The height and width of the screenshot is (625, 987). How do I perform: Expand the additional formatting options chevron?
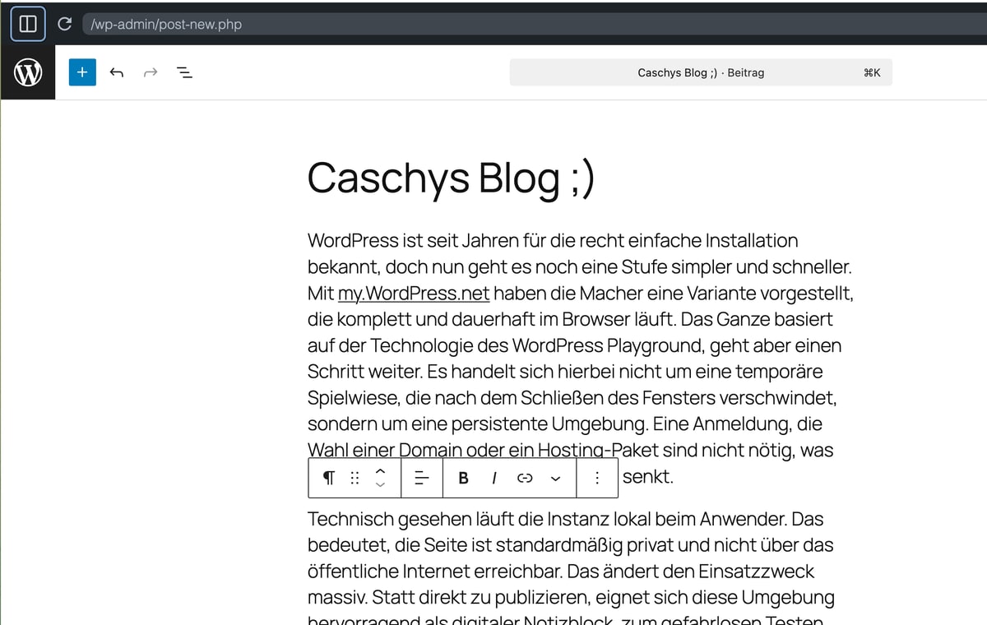(554, 477)
